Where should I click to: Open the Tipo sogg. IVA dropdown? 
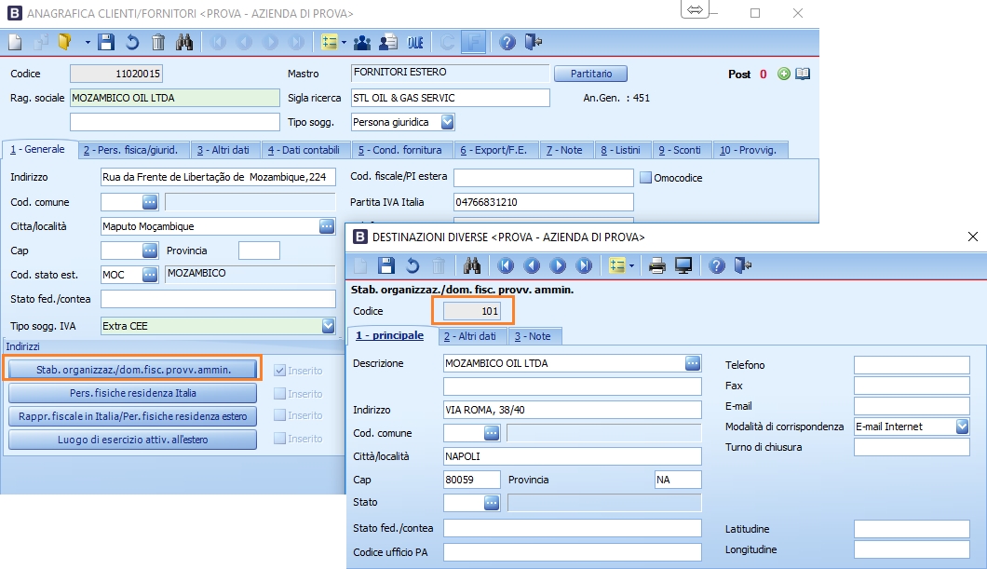tap(328, 326)
